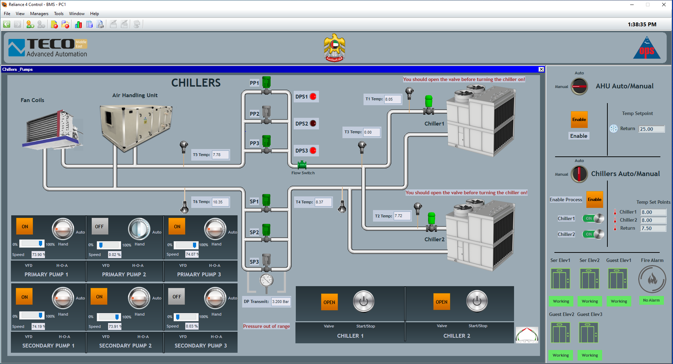673x364 pixels.
Task: Click the green back navigation arrow
Action: click(7, 24)
